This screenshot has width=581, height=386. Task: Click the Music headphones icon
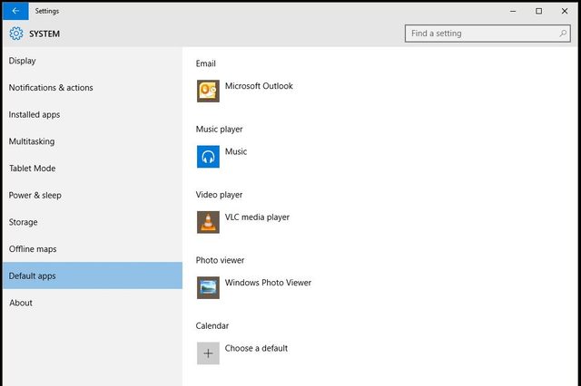pos(208,157)
